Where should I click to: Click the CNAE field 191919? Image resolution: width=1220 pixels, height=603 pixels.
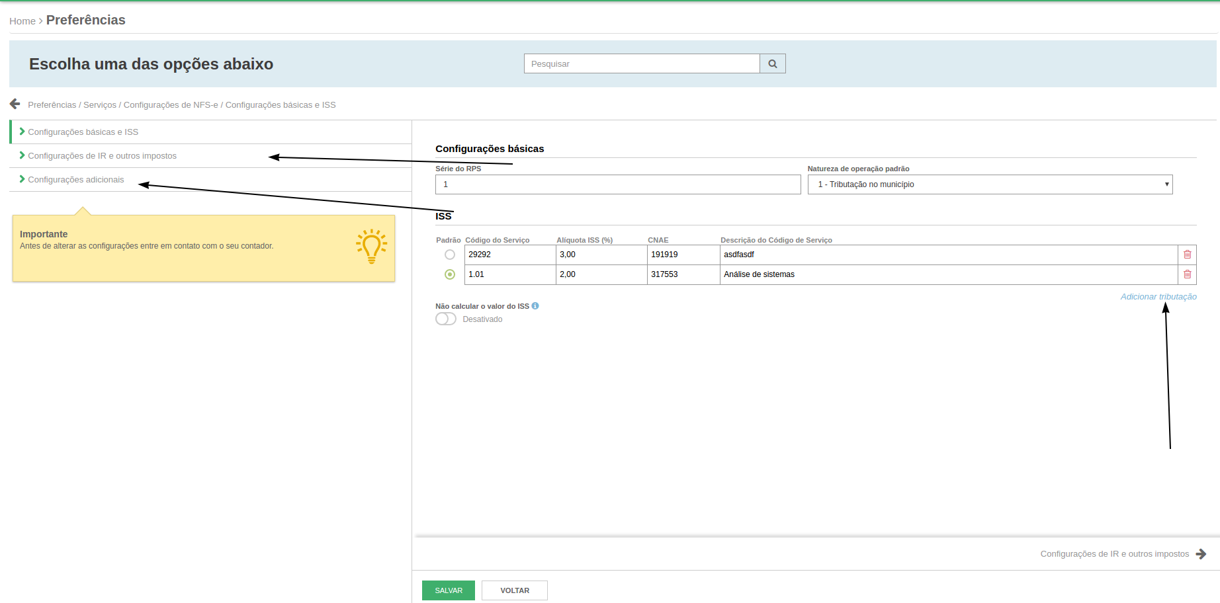[x=683, y=255]
